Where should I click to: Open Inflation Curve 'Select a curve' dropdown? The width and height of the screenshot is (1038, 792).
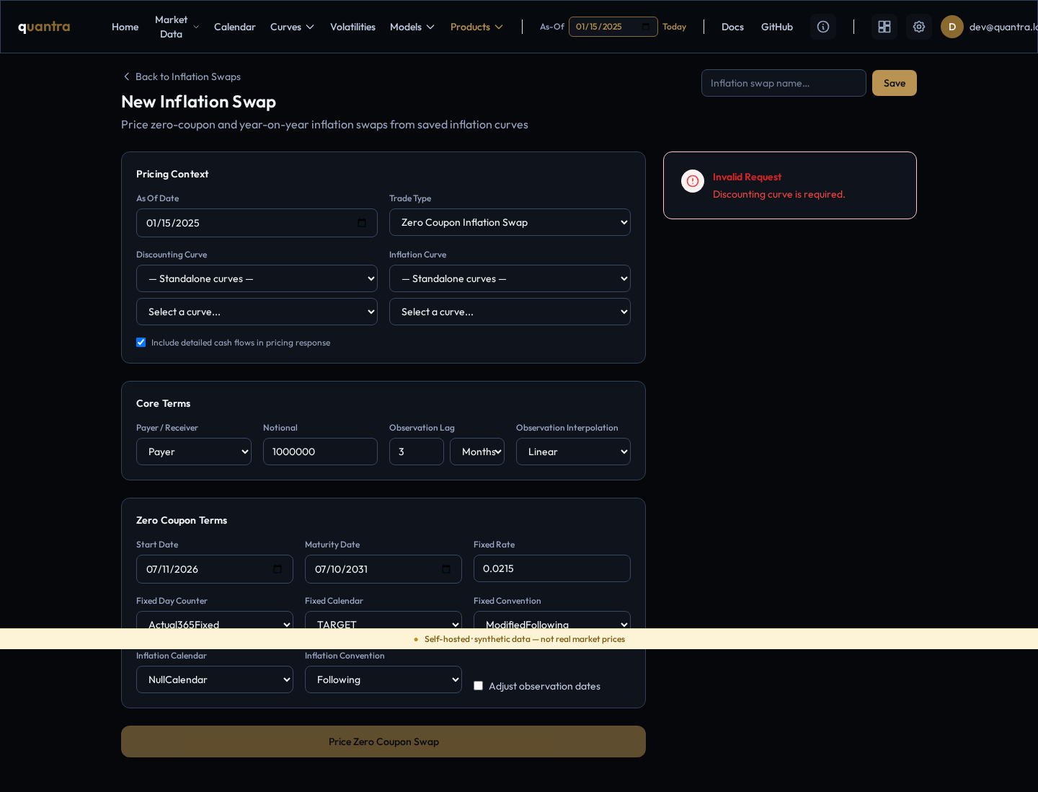pyautogui.click(x=510, y=312)
